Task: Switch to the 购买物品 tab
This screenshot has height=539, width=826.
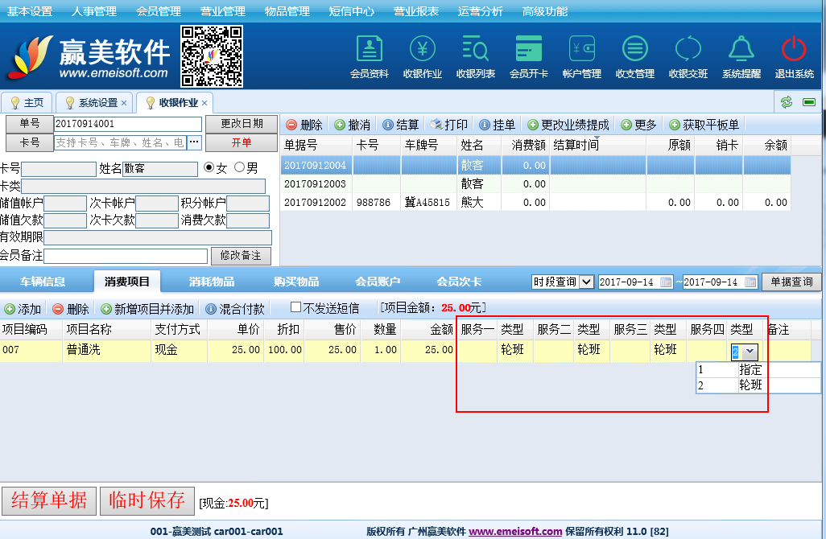Action: click(x=296, y=282)
